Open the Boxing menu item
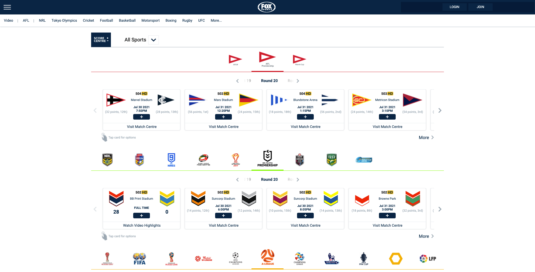This screenshot has width=535, height=272. tap(171, 21)
